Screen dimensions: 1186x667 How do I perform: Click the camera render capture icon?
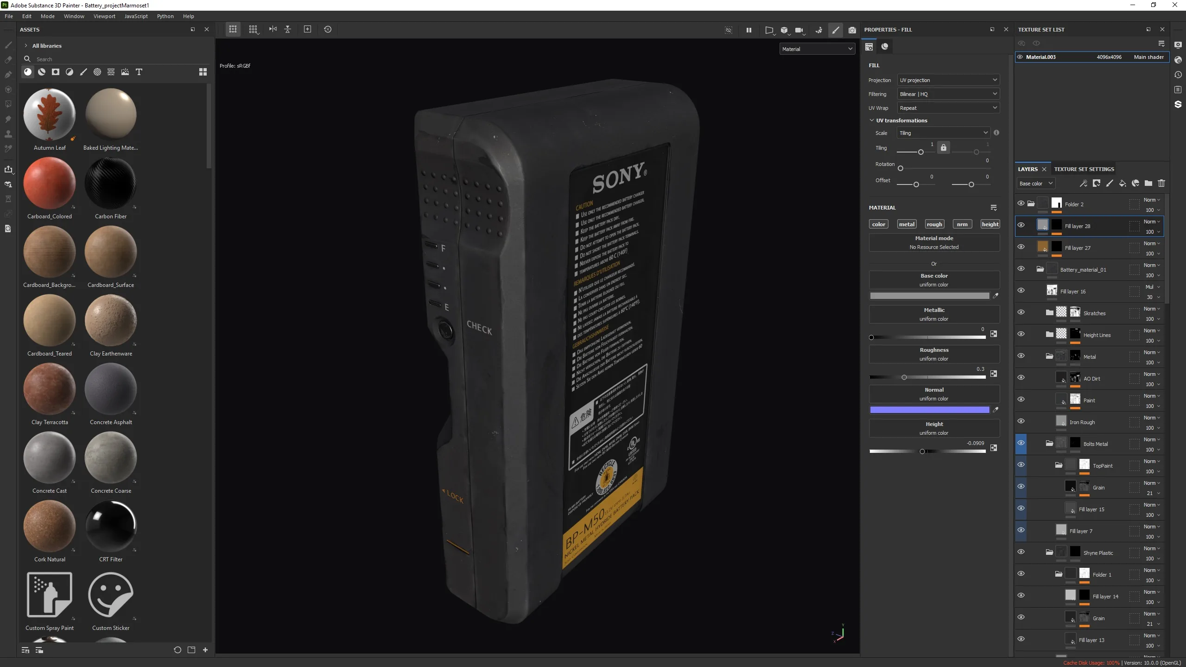point(852,30)
